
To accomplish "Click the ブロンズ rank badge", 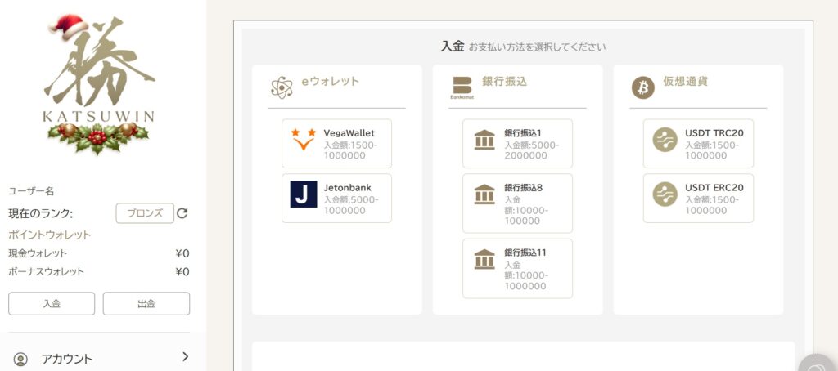I will (x=145, y=213).
